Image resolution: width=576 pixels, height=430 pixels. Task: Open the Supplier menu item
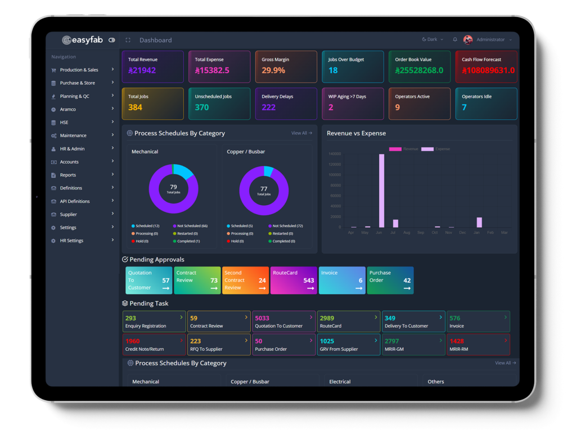coord(83,215)
